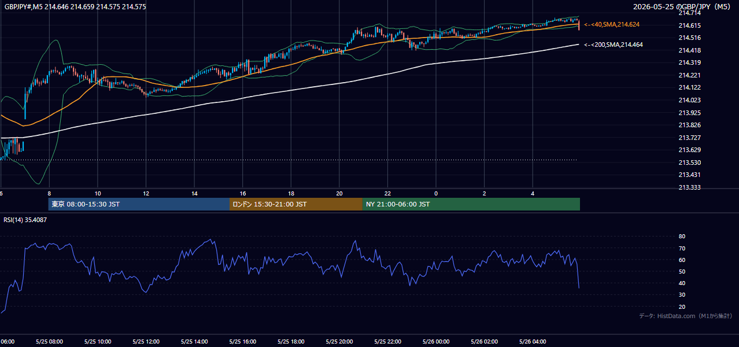Viewport: 739px width, 347px height.
Task: Click price axis value 213.925
Action: 689,113
